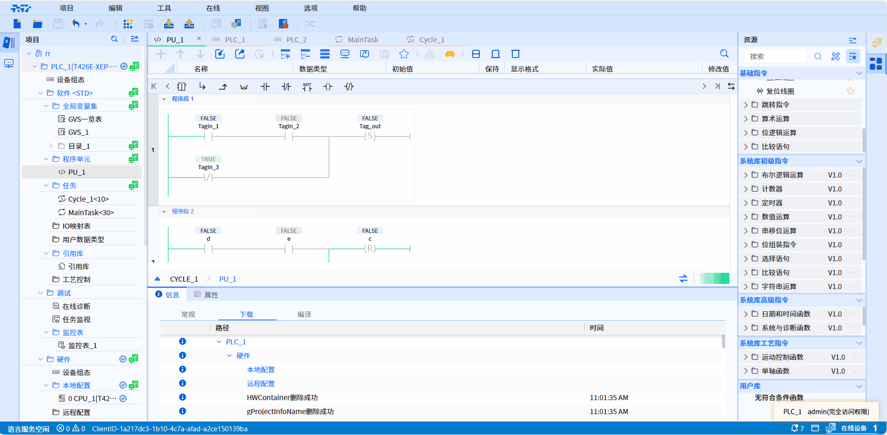Viewport: 887px width, 435px height.
Task: Open the 编译 info sub-tab
Action: point(304,314)
